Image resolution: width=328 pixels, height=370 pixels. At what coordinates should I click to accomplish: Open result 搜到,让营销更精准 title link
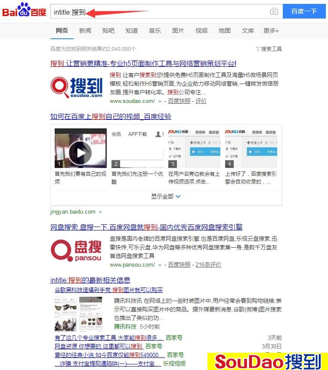tap(143, 63)
